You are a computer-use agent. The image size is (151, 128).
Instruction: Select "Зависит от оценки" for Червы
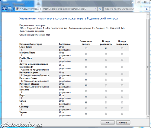pyautogui.click(x=86, y=114)
